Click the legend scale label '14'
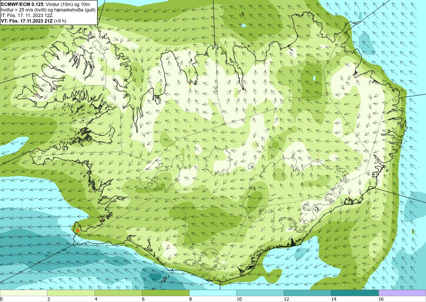Screen dimensions: 426x302 pyautogui.click(x=334, y=299)
